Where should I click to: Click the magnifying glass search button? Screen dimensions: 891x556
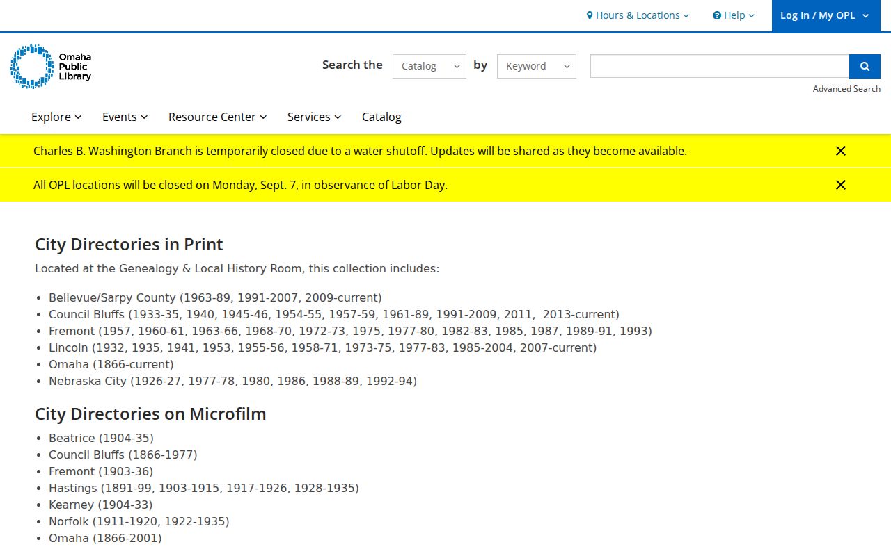pos(865,66)
